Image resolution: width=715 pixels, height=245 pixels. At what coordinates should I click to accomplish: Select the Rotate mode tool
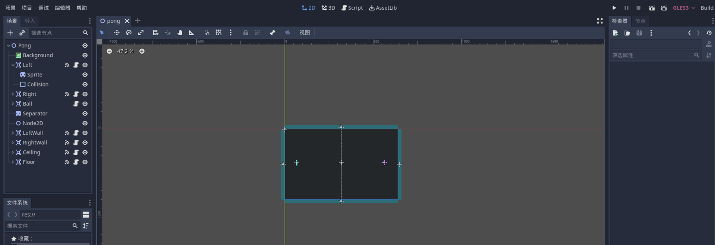[x=129, y=33]
